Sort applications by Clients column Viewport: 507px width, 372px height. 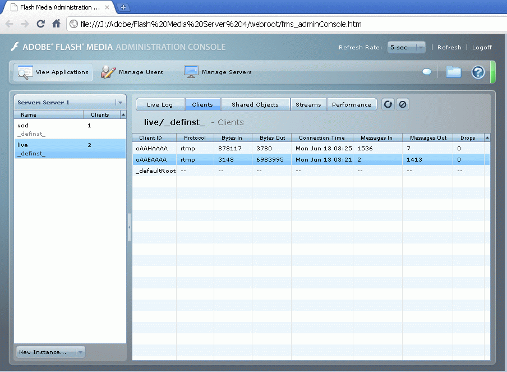tap(102, 114)
